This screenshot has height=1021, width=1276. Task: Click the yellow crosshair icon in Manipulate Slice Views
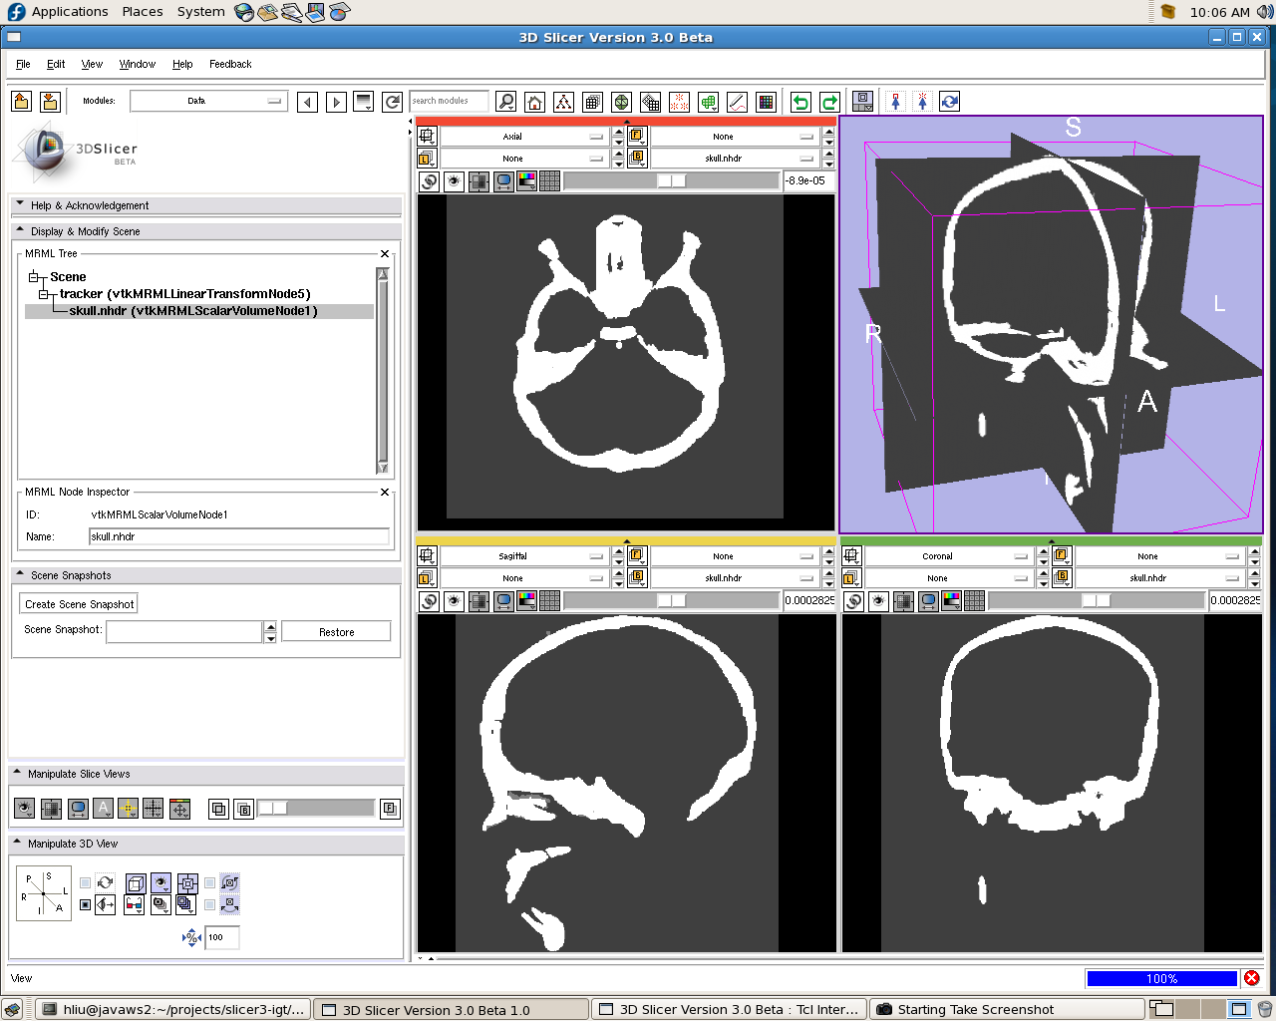click(128, 809)
